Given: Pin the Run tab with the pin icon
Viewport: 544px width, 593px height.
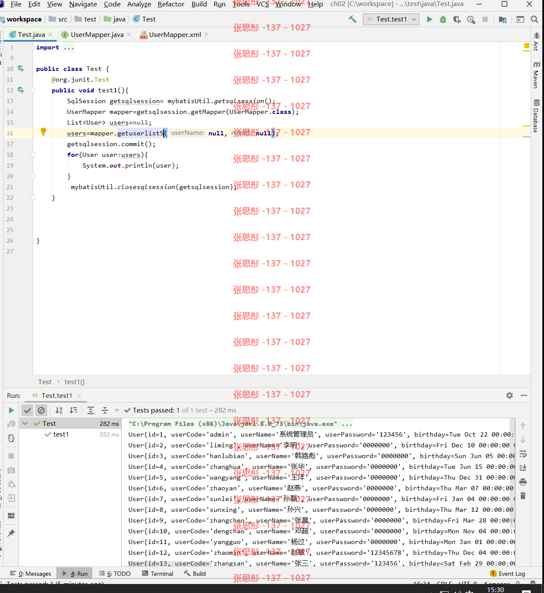Looking at the screenshot, I should coord(11,533).
